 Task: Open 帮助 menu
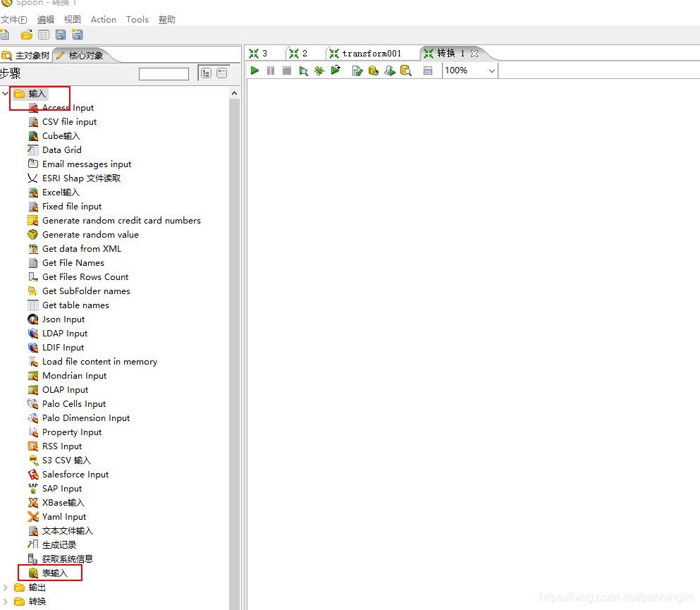click(x=167, y=20)
